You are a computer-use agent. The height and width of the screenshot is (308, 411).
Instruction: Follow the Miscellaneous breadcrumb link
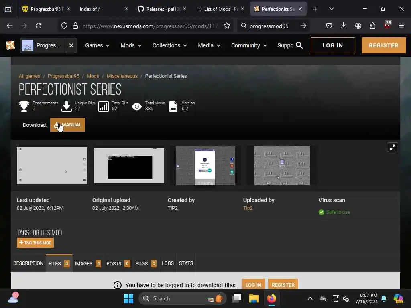(122, 76)
